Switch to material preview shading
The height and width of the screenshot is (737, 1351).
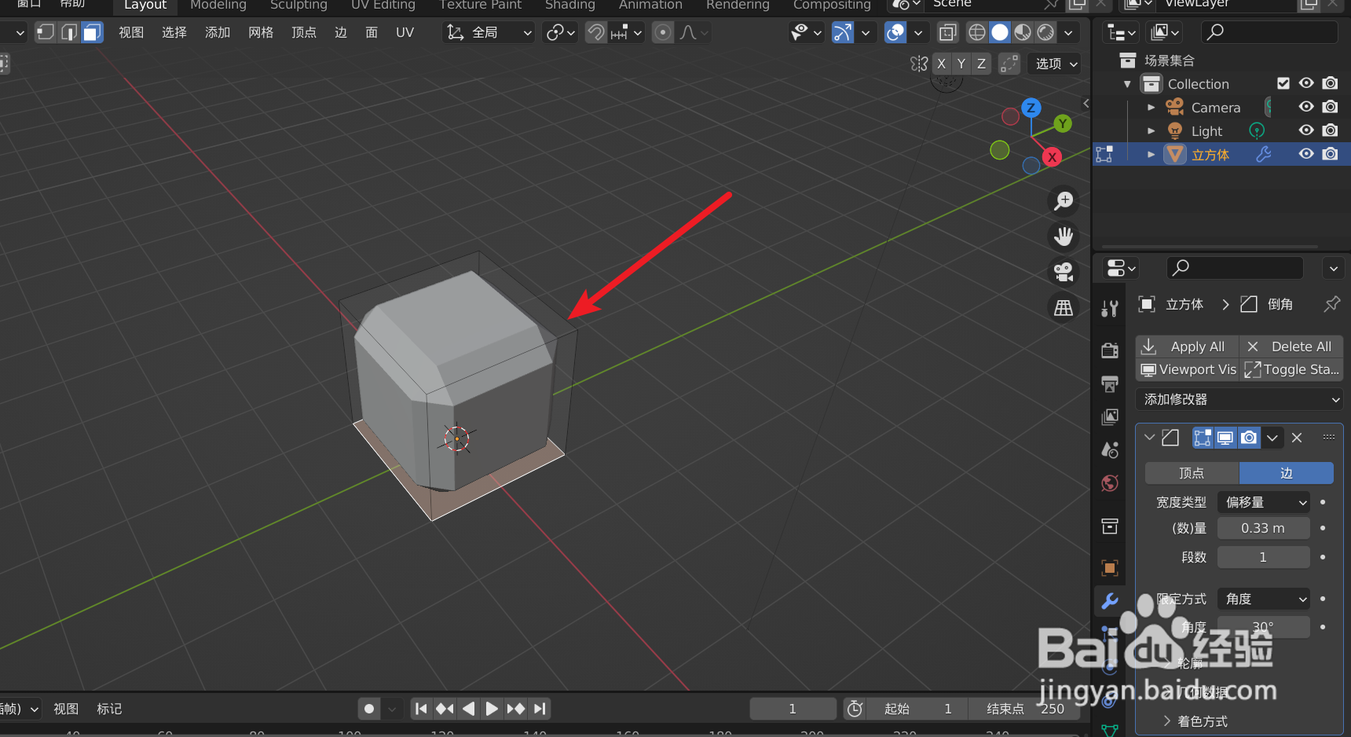pyautogui.click(x=1023, y=32)
